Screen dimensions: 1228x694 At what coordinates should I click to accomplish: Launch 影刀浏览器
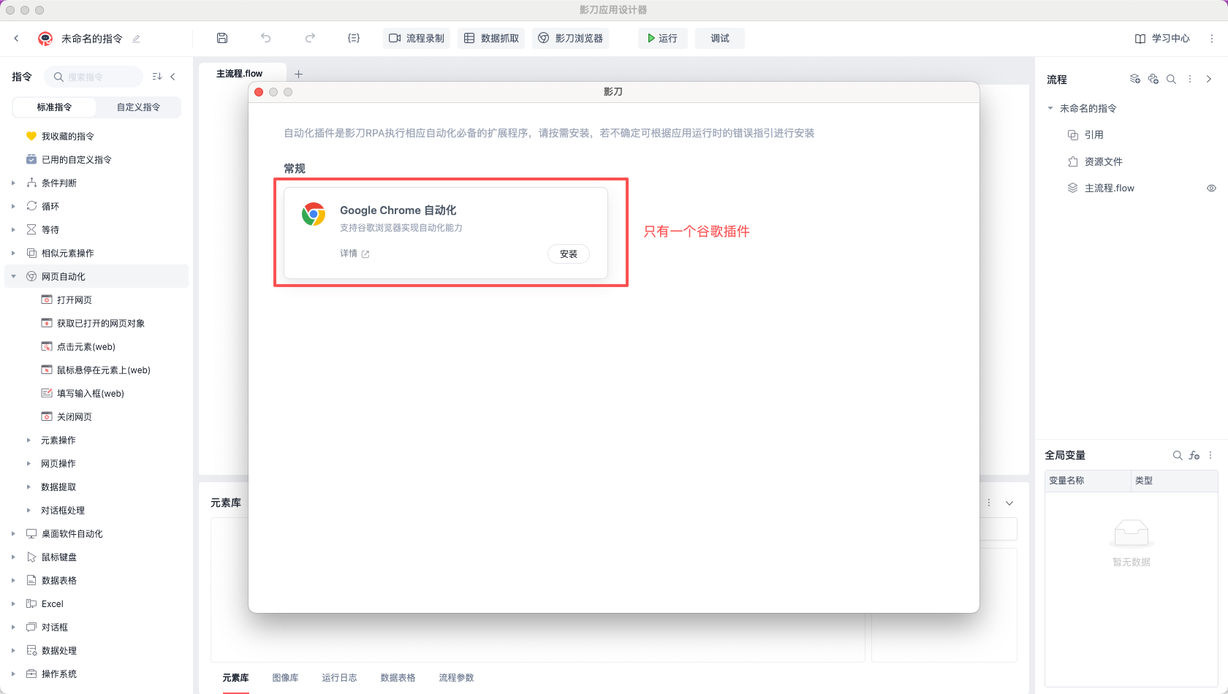[x=571, y=38]
